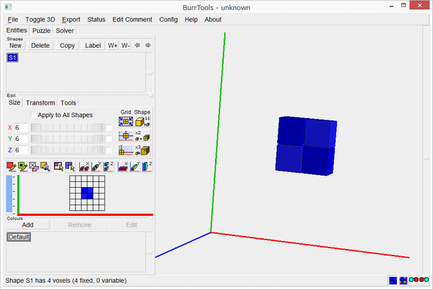Viewport: 433px width, 290px height.
Task: Move shape S1 left with the left arrow
Action: pos(137,45)
